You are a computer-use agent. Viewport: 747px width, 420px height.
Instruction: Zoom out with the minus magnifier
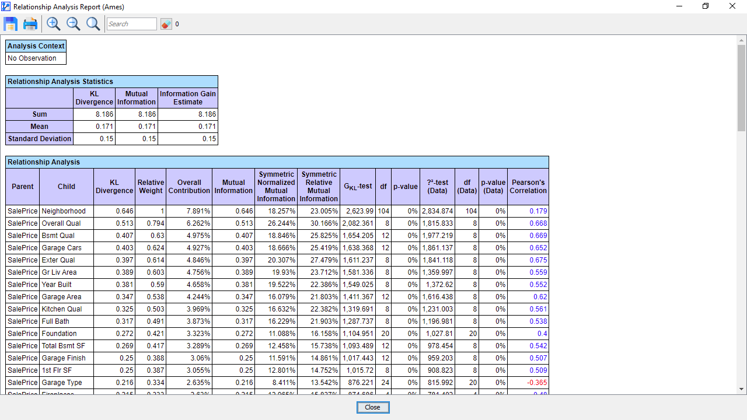74,24
